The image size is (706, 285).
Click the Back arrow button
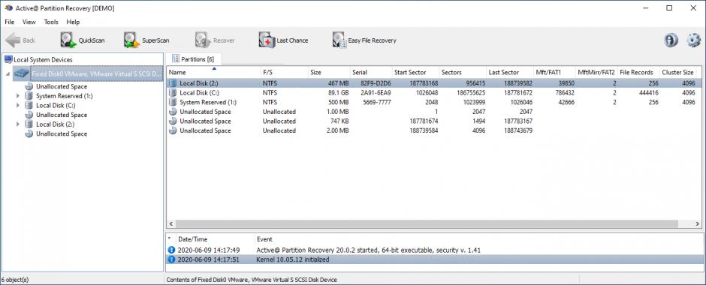coord(20,40)
